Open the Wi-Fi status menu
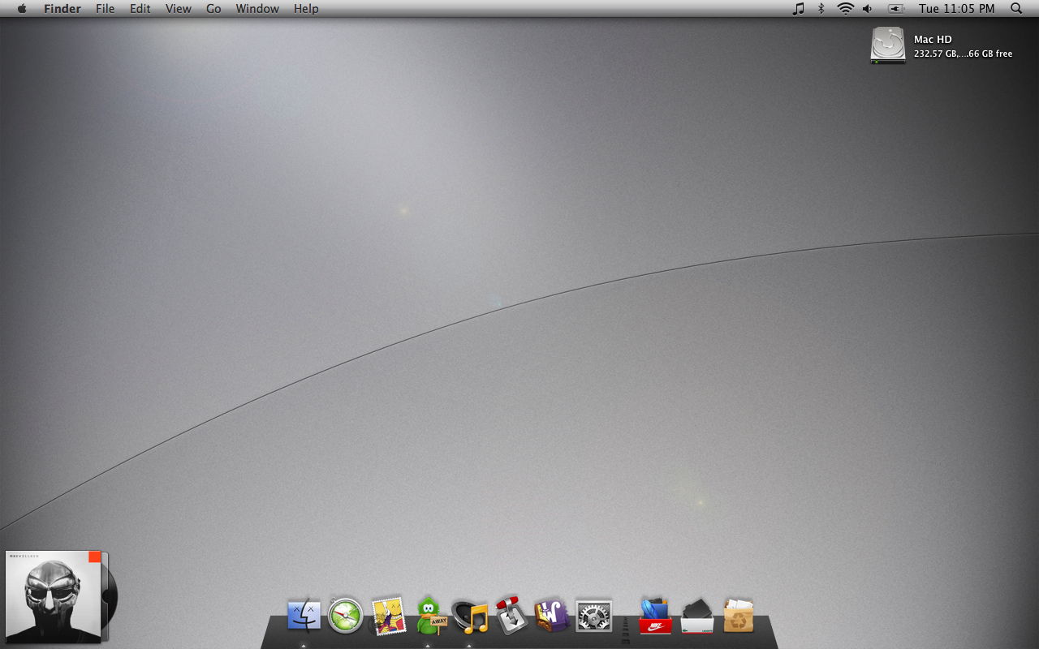1039x649 pixels. (x=846, y=9)
